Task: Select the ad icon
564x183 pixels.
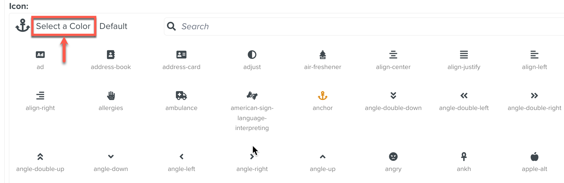Action: pos(40,55)
